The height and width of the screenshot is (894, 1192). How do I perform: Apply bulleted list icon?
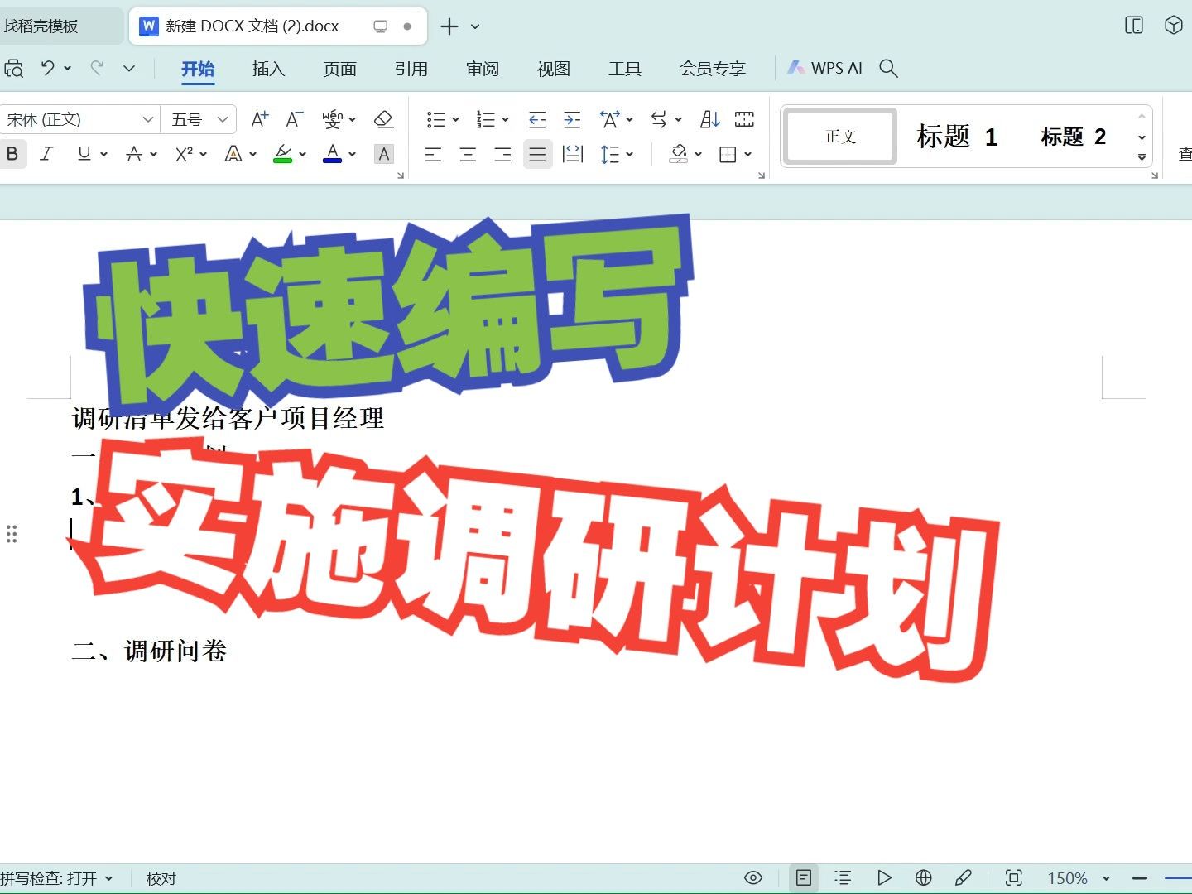tap(436, 120)
